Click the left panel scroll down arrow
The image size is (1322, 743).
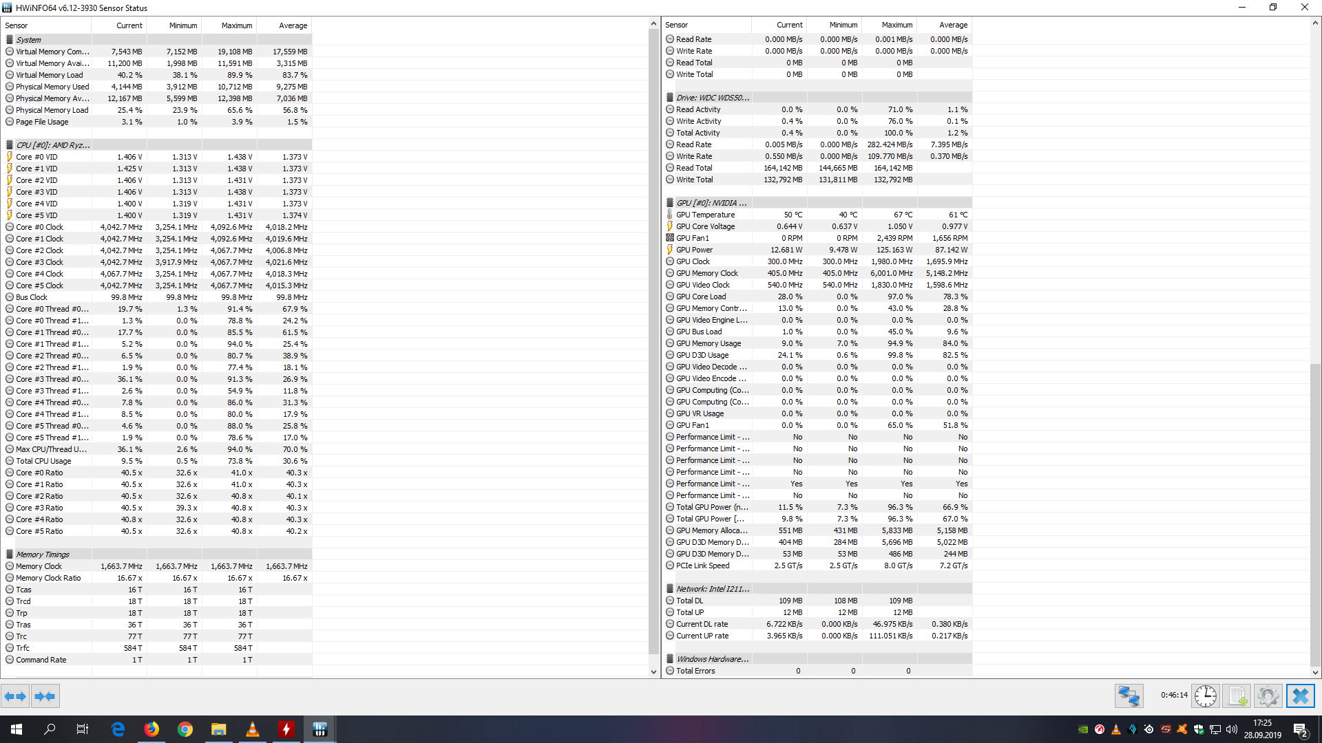(x=653, y=671)
